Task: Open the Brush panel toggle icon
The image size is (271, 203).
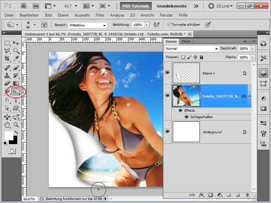Action: pyautogui.click(x=44, y=25)
